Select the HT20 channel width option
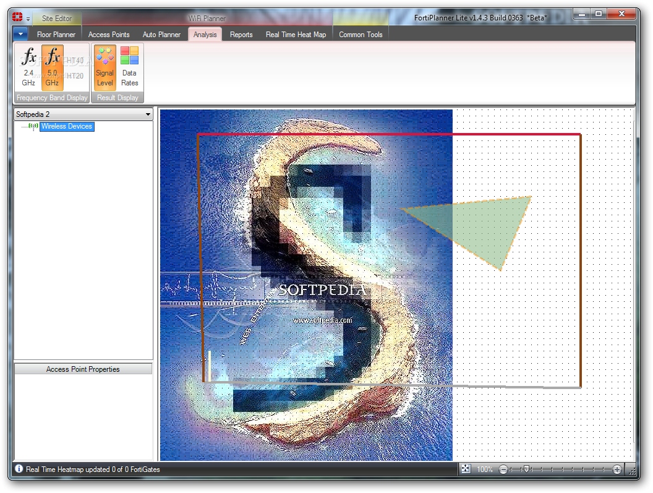 point(75,76)
